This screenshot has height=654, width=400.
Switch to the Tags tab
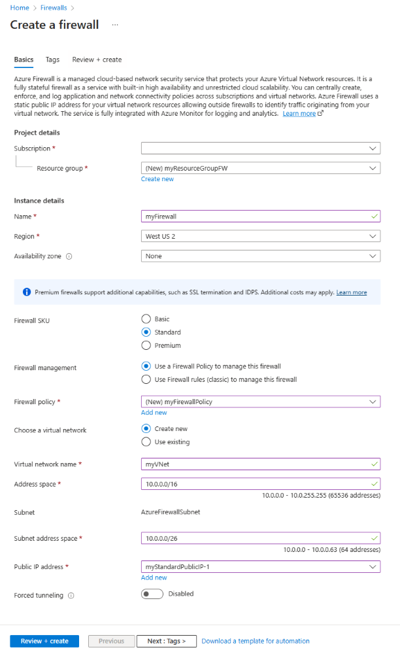(52, 60)
